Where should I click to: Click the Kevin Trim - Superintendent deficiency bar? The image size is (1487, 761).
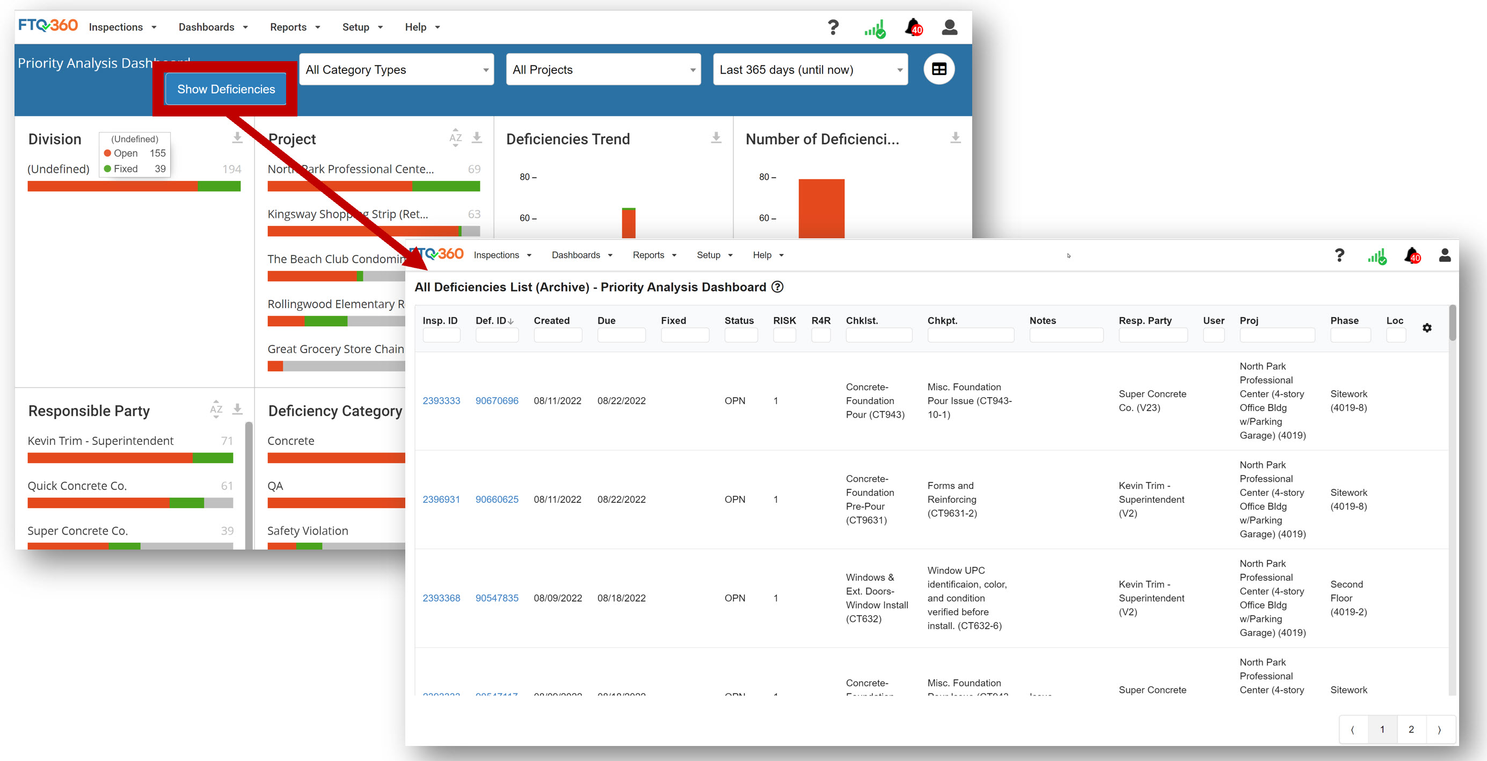(x=130, y=458)
